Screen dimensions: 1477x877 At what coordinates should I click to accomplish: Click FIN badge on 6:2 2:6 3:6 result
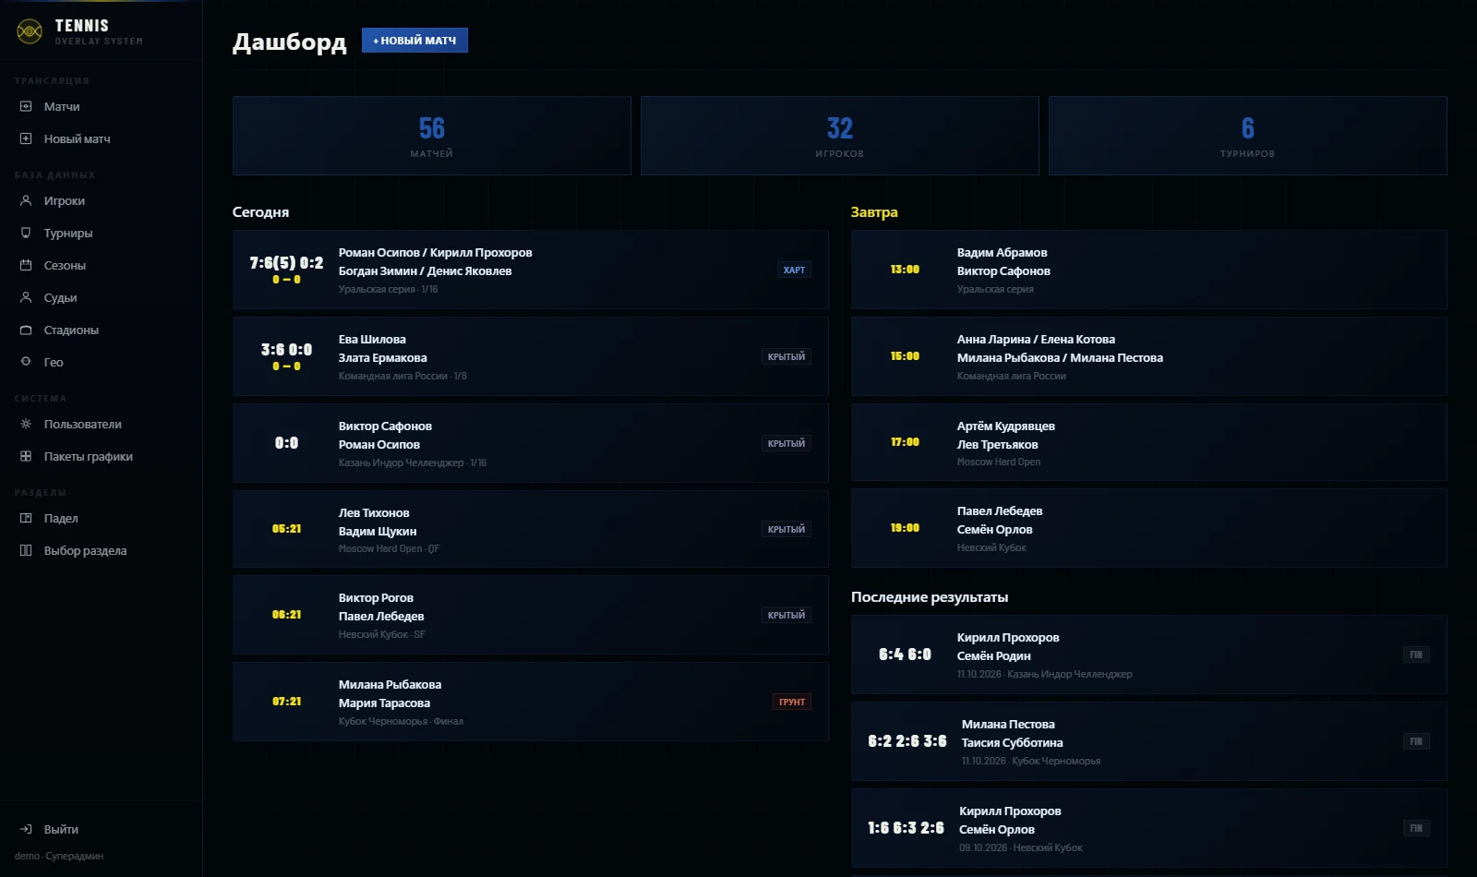[1416, 741]
